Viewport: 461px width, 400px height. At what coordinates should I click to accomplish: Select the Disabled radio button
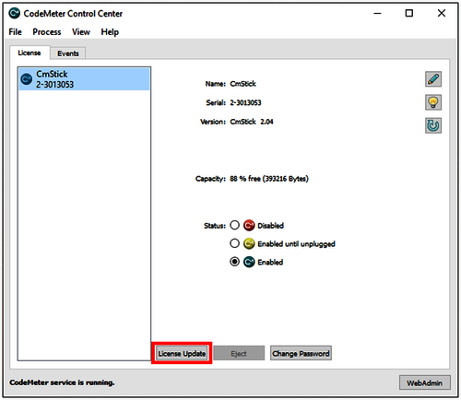[x=234, y=225]
